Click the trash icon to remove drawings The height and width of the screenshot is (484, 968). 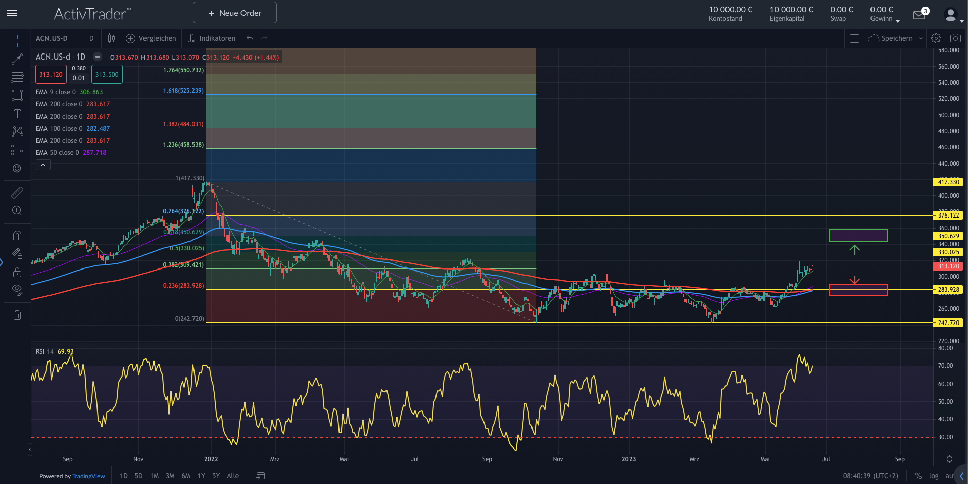(x=17, y=315)
